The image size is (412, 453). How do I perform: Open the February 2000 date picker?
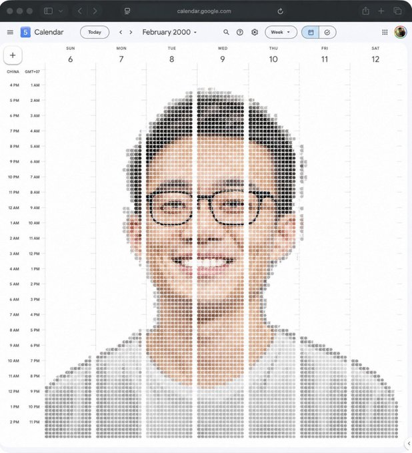click(x=169, y=32)
